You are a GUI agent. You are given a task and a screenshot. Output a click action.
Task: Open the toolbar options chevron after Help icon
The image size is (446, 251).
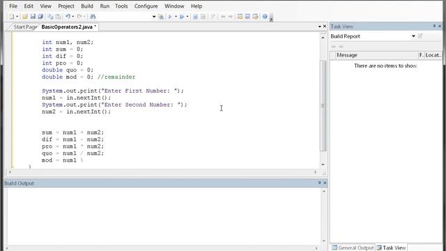coord(271,19)
